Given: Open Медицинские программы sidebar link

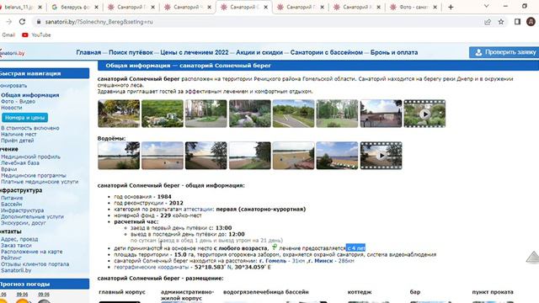Looking at the screenshot, I should pos(34,175).
